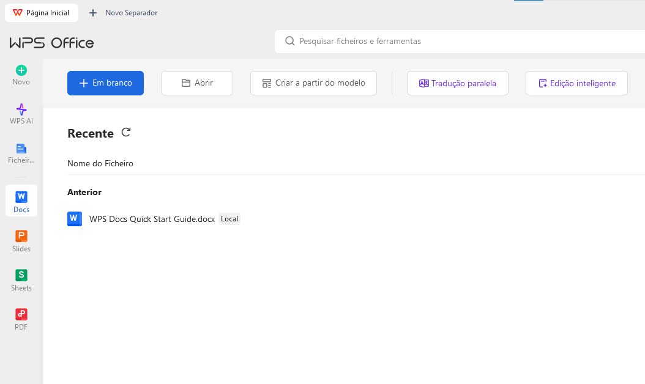
Task: Switch to the Sheets section
Action: [21, 279]
